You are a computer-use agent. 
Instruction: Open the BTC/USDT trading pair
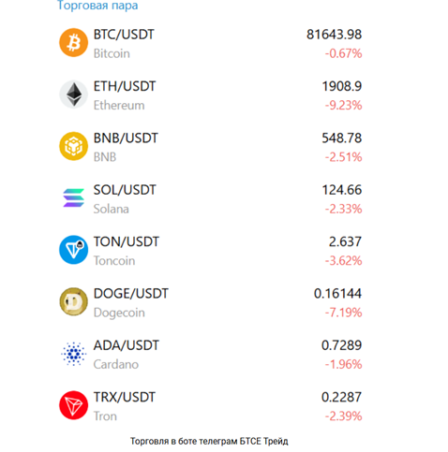[x=124, y=35]
